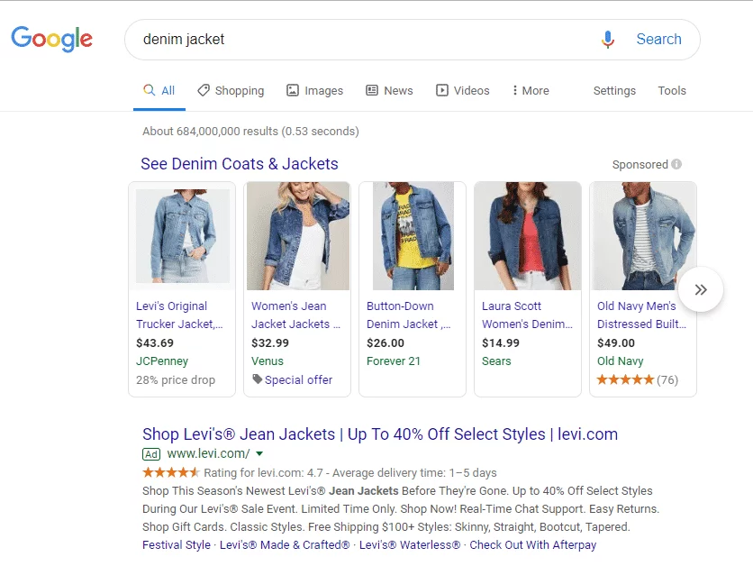This screenshot has height=566, width=753.
Task: Click the Sears store name
Action: pyautogui.click(x=496, y=361)
